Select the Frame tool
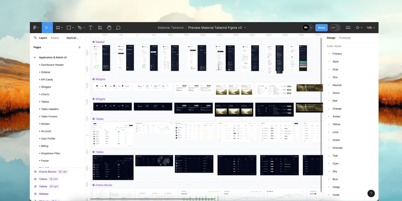The image size is (402, 201). click(58, 27)
